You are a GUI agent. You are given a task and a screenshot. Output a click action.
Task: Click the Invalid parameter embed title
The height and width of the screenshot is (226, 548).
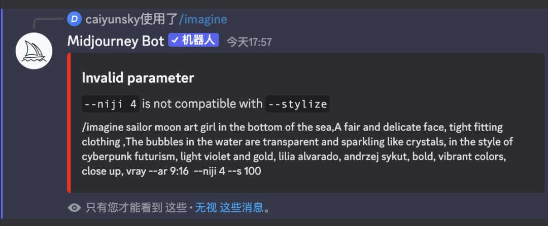(138, 78)
